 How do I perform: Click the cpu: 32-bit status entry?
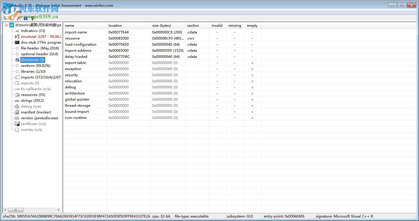(x=161, y=216)
